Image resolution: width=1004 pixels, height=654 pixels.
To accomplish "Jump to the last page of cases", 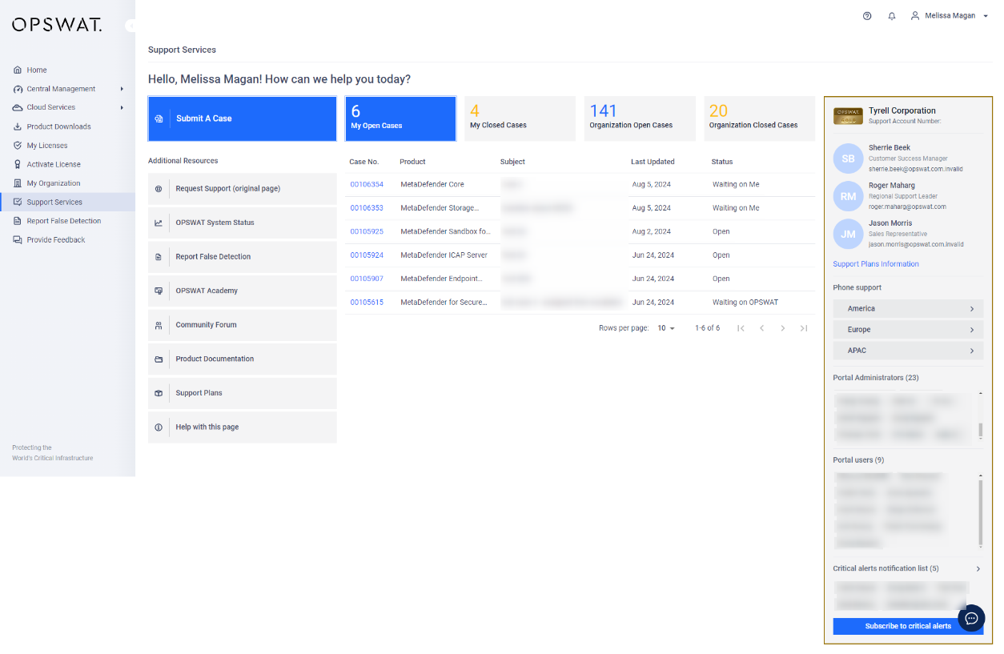I will pos(803,328).
